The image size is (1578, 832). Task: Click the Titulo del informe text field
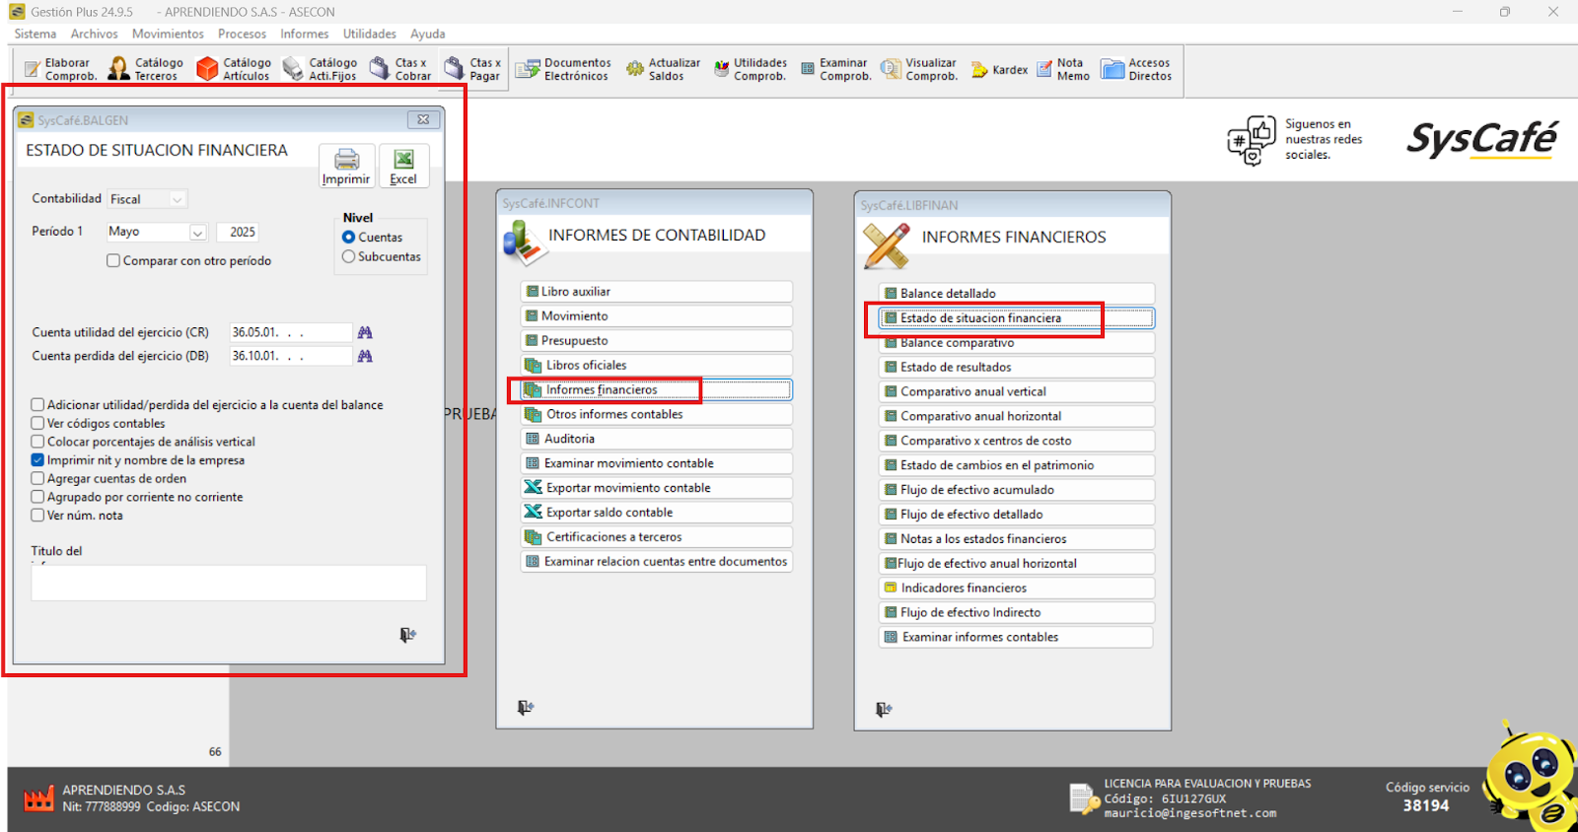229,583
